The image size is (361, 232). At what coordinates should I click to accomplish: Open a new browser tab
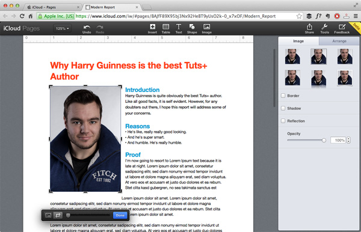[x=147, y=7]
